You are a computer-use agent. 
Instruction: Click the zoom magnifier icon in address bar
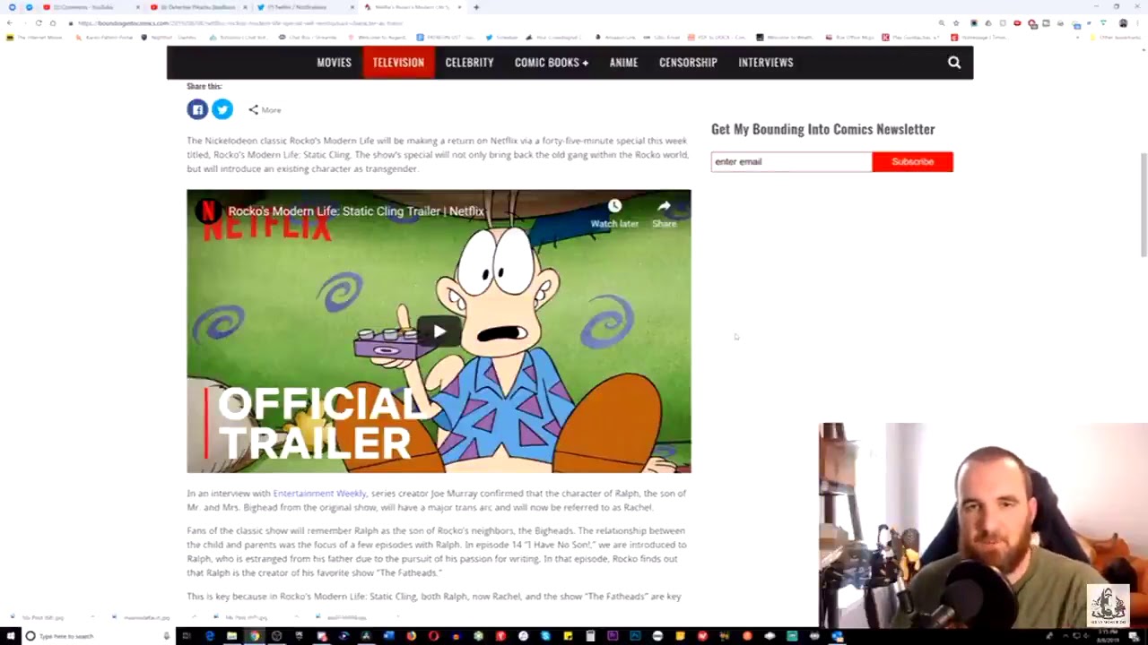[x=942, y=23]
